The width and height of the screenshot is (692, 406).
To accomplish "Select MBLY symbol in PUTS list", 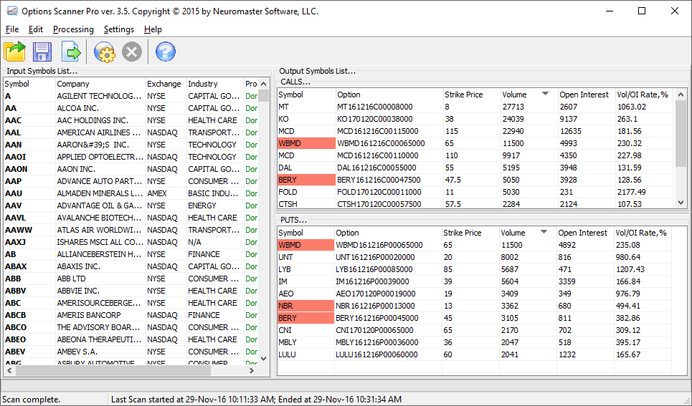I will (x=288, y=342).
